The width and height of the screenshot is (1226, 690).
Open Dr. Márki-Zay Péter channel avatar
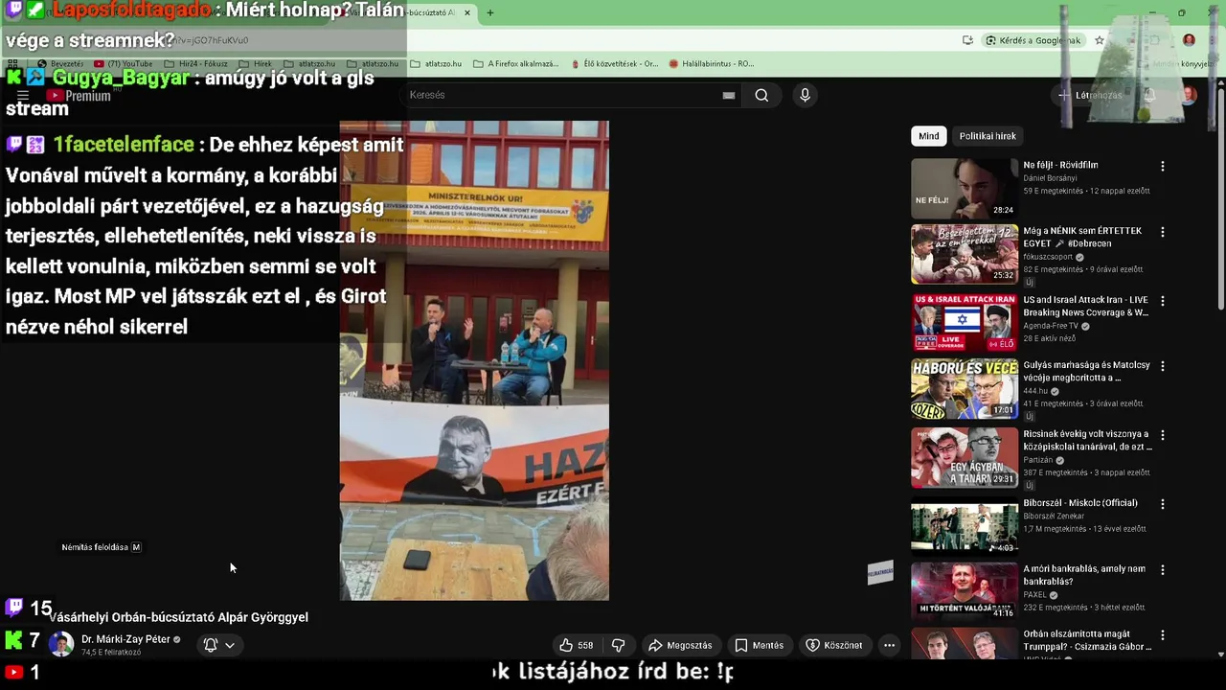point(61,645)
